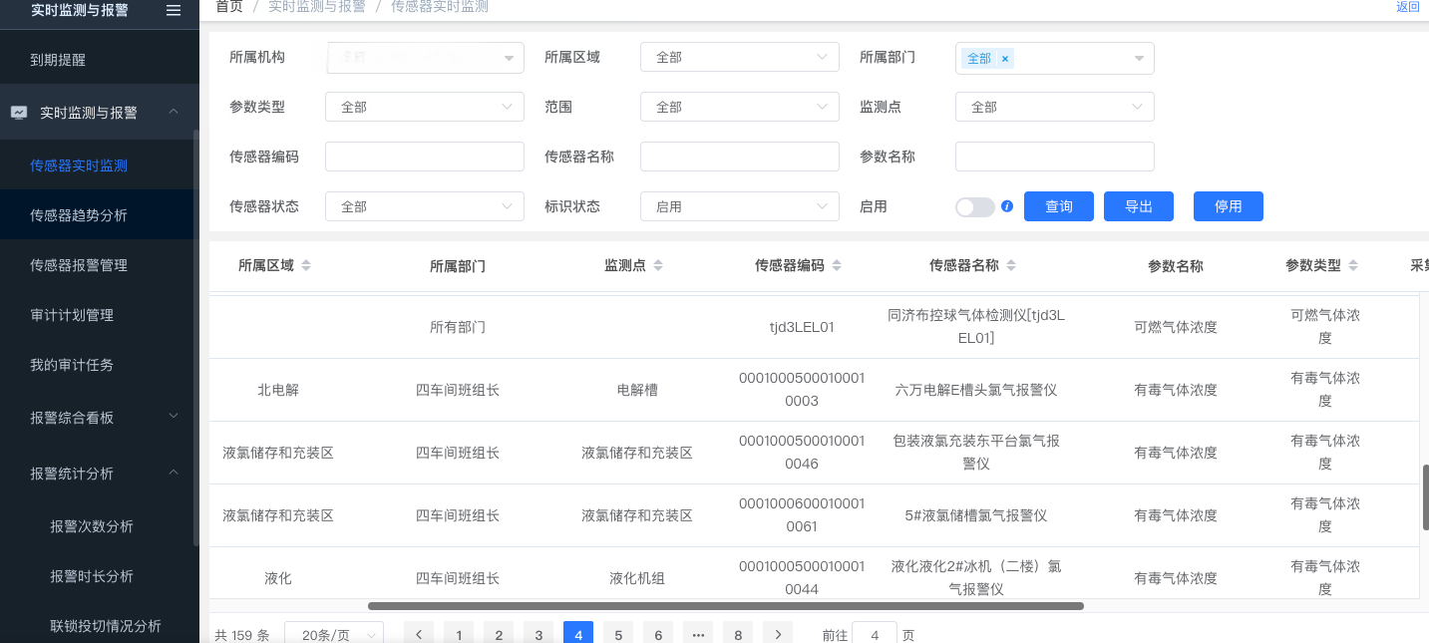The image size is (1429, 643).
Task: Sort table by 传感器编码 column icon
Action: click(837, 266)
